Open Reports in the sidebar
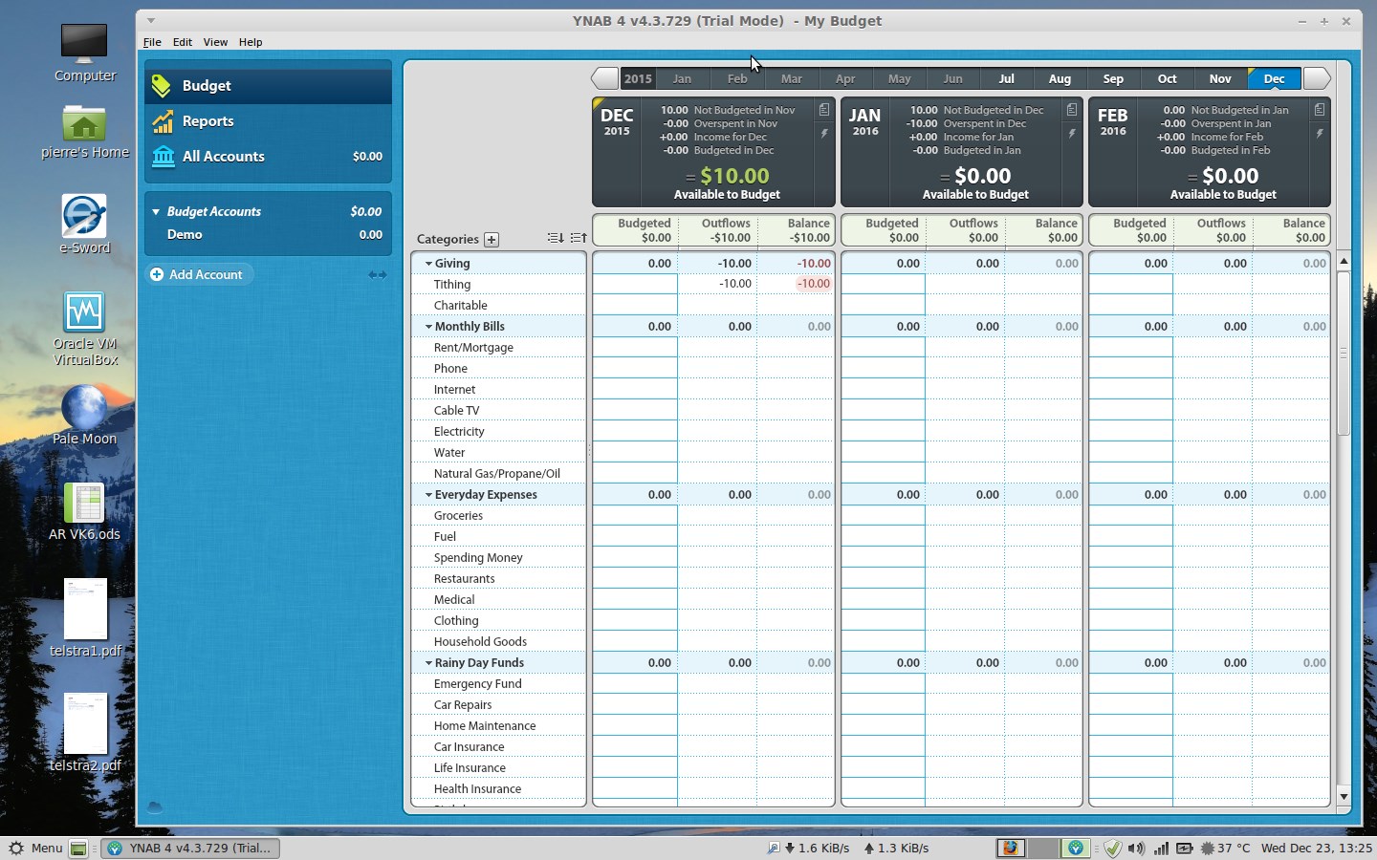The width and height of the screenshot is (1377, 860). pos(208,121)
